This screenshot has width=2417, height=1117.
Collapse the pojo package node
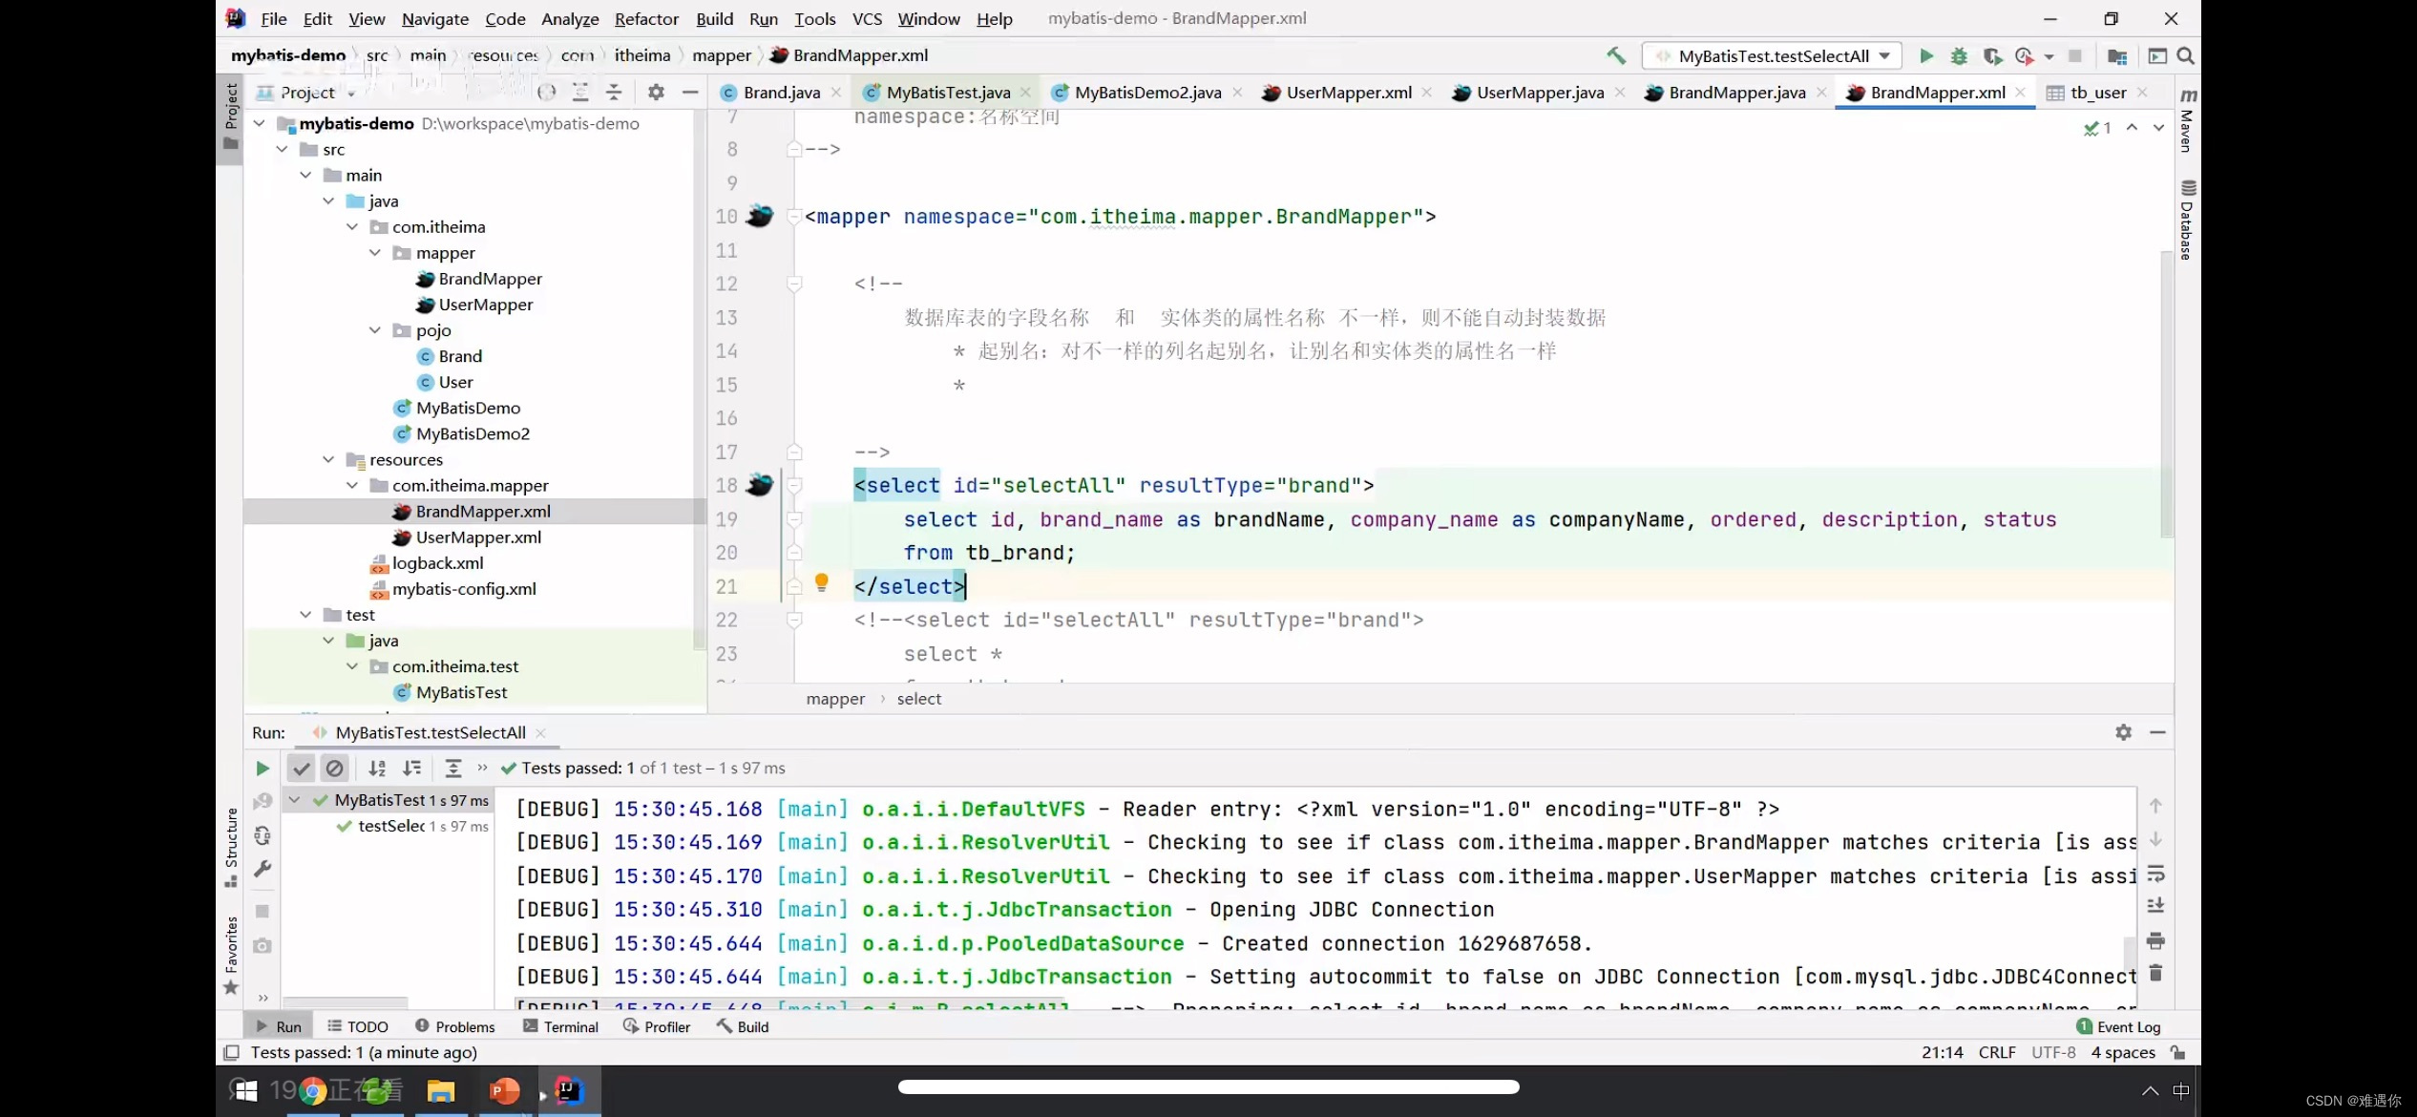(x=375, y=330)
